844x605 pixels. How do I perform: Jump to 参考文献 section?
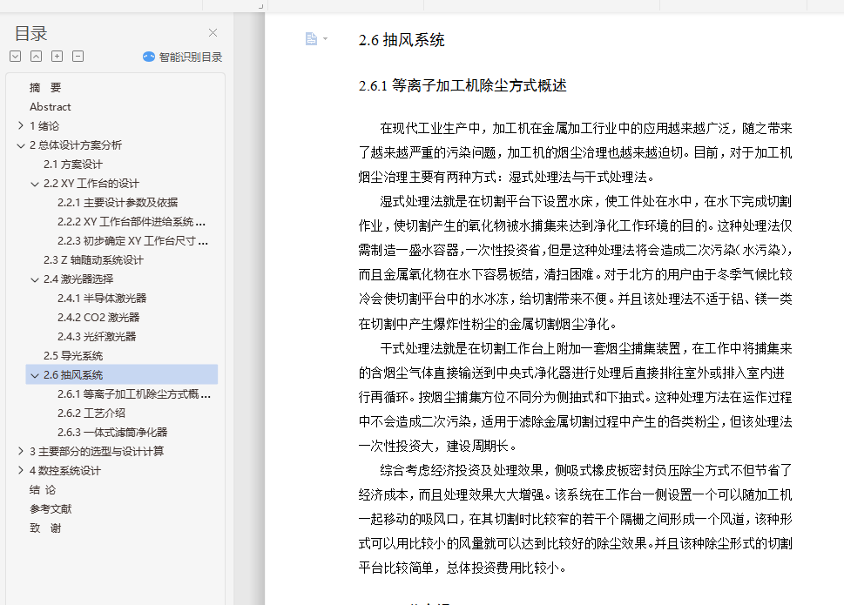pyautogui.click(x=50, y=508)
